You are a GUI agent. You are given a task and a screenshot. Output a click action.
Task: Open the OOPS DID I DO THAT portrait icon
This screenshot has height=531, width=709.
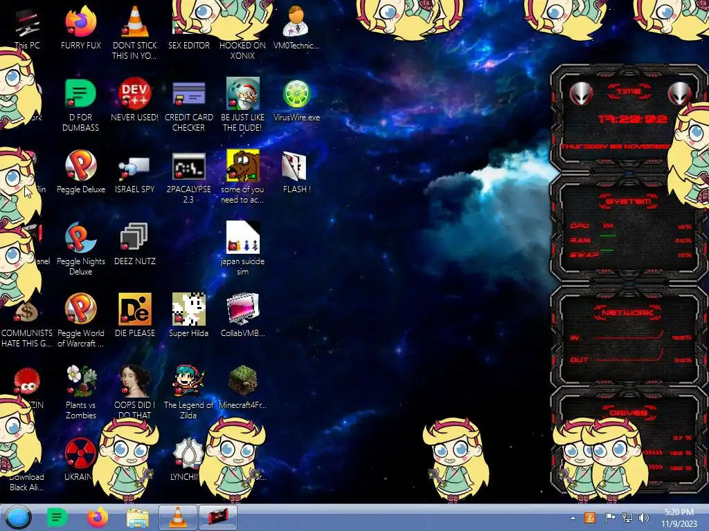tap(135, 391)
